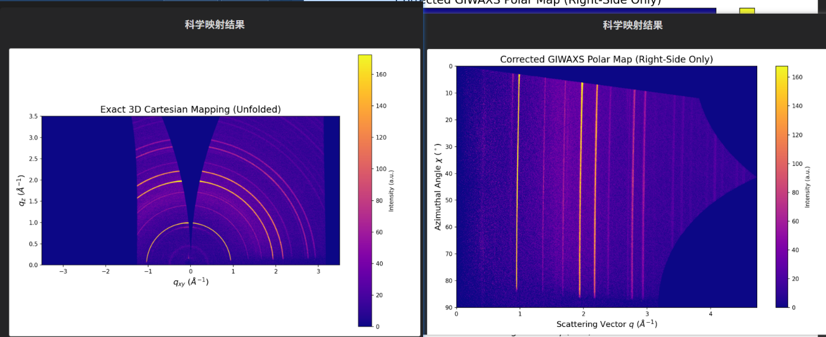Image resolution: width=826 pixels, height=337 pixels.
Task: Click the left colorbar's Intensity (a.u.) label
Action: [x=391, y=190]
